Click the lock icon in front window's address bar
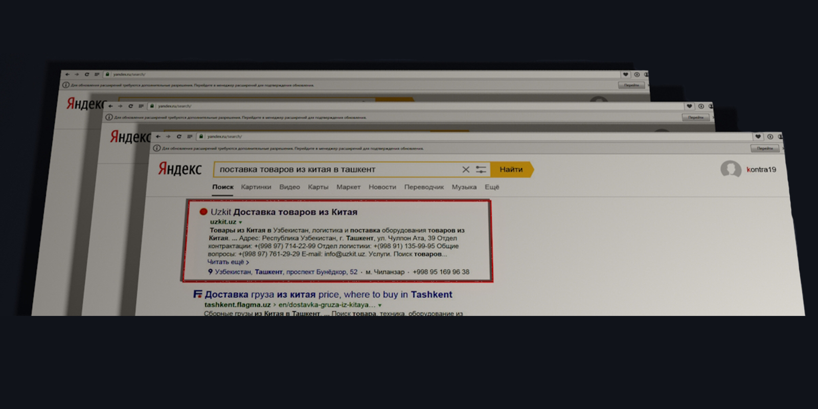The width and height of the screenshot is (818, 409). (x=201, y=137)
